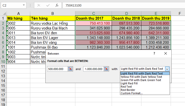Choose Green Fill with Dark Green Text

[141, 80]
